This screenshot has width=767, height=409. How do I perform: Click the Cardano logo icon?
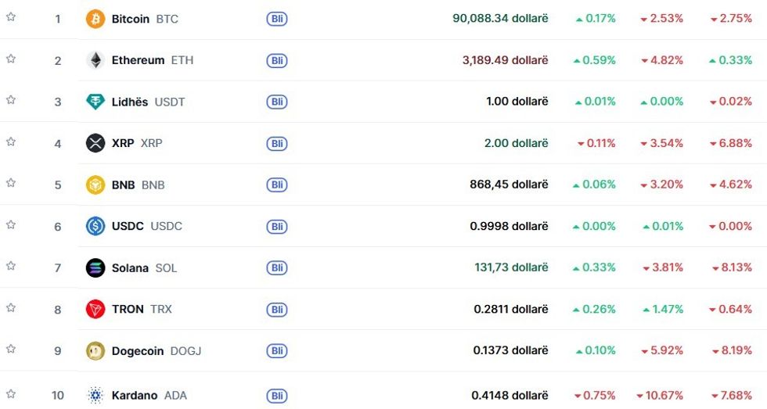95,396
